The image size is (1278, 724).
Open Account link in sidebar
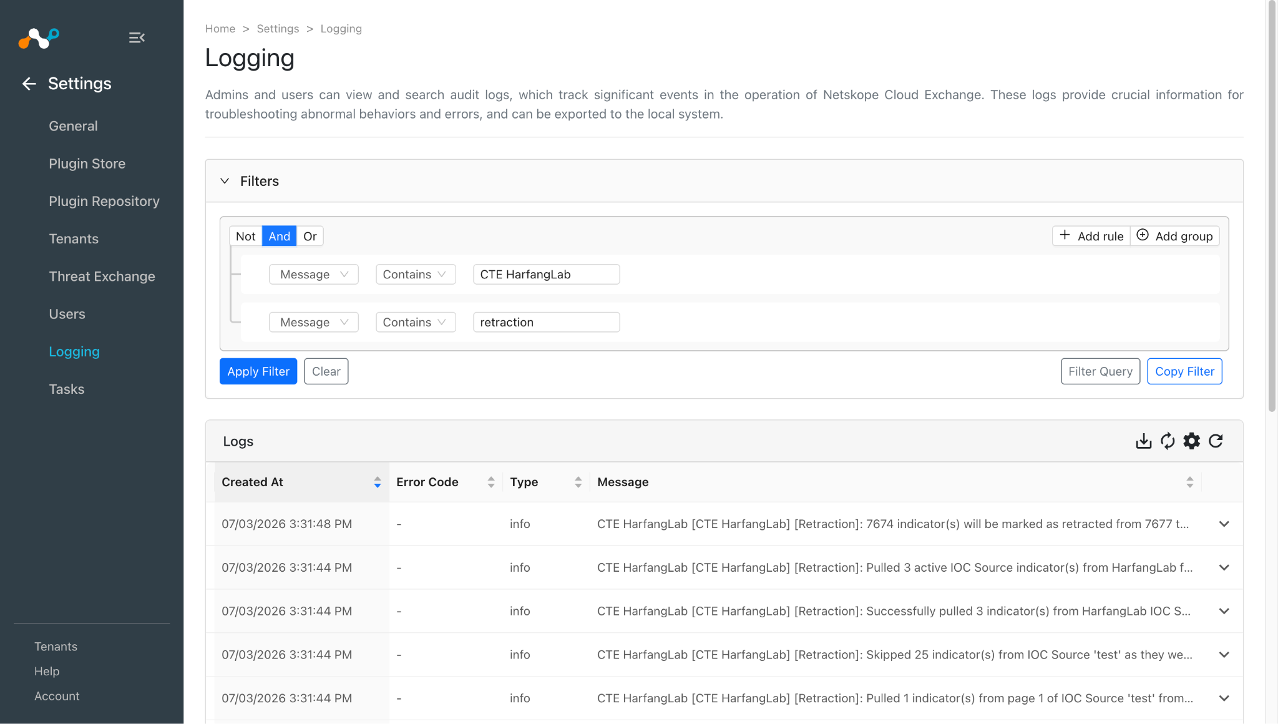57,696
